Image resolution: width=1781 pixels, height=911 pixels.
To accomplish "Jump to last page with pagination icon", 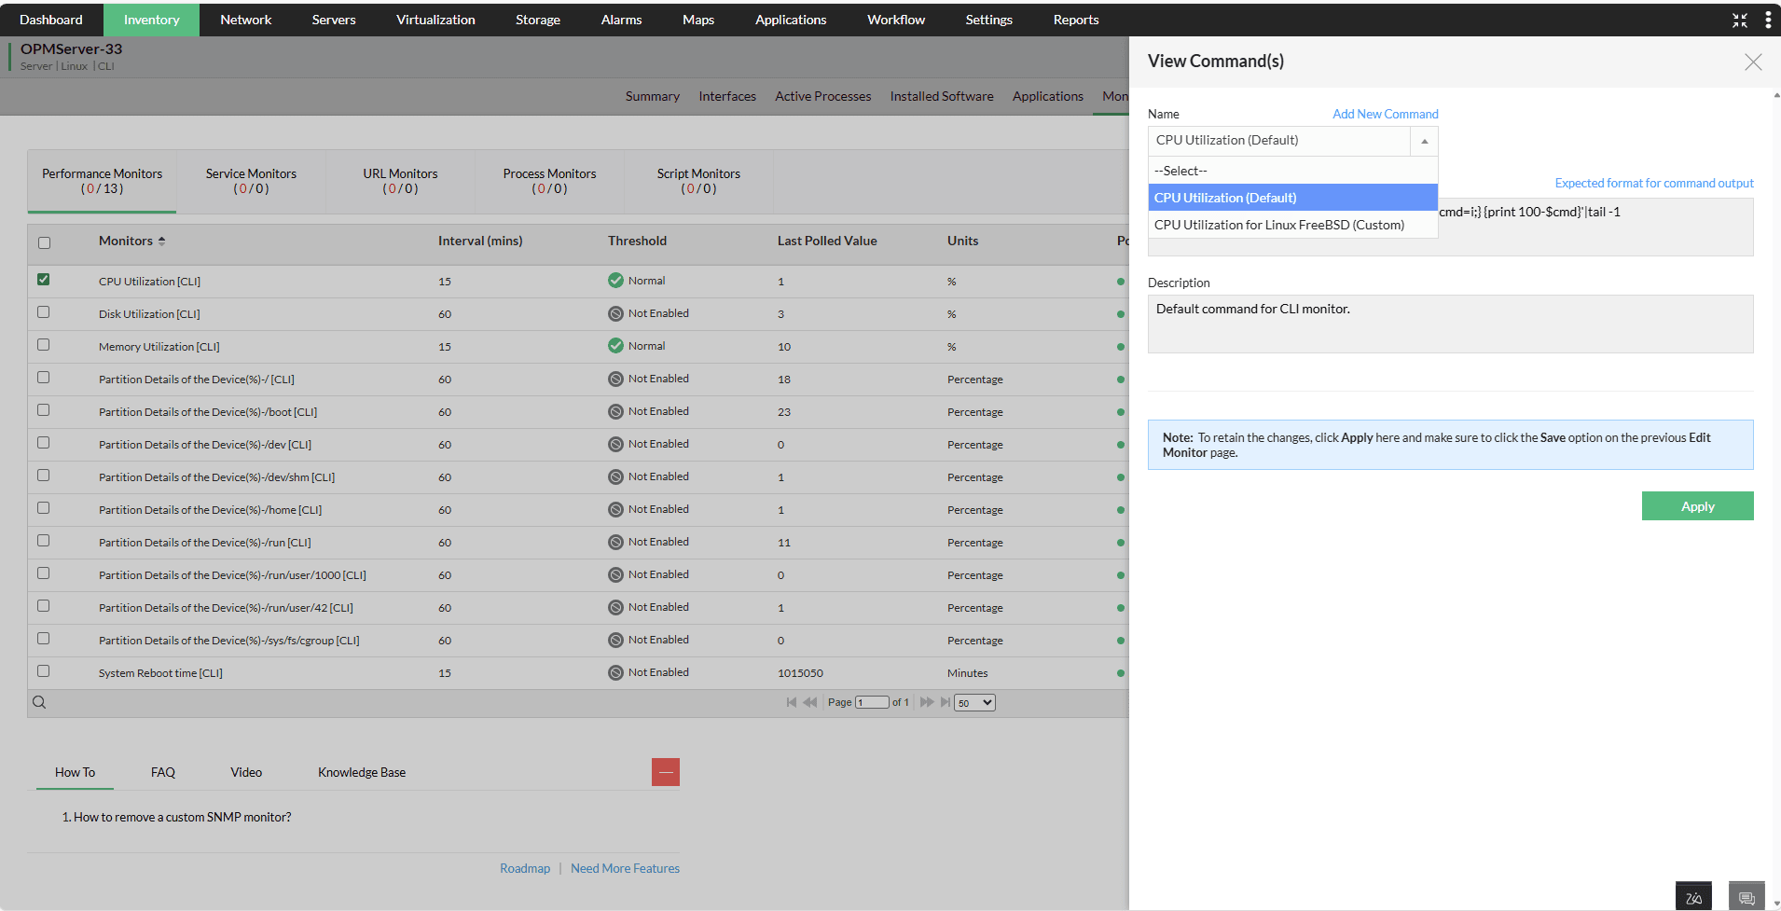I will [x=946, y=702].
